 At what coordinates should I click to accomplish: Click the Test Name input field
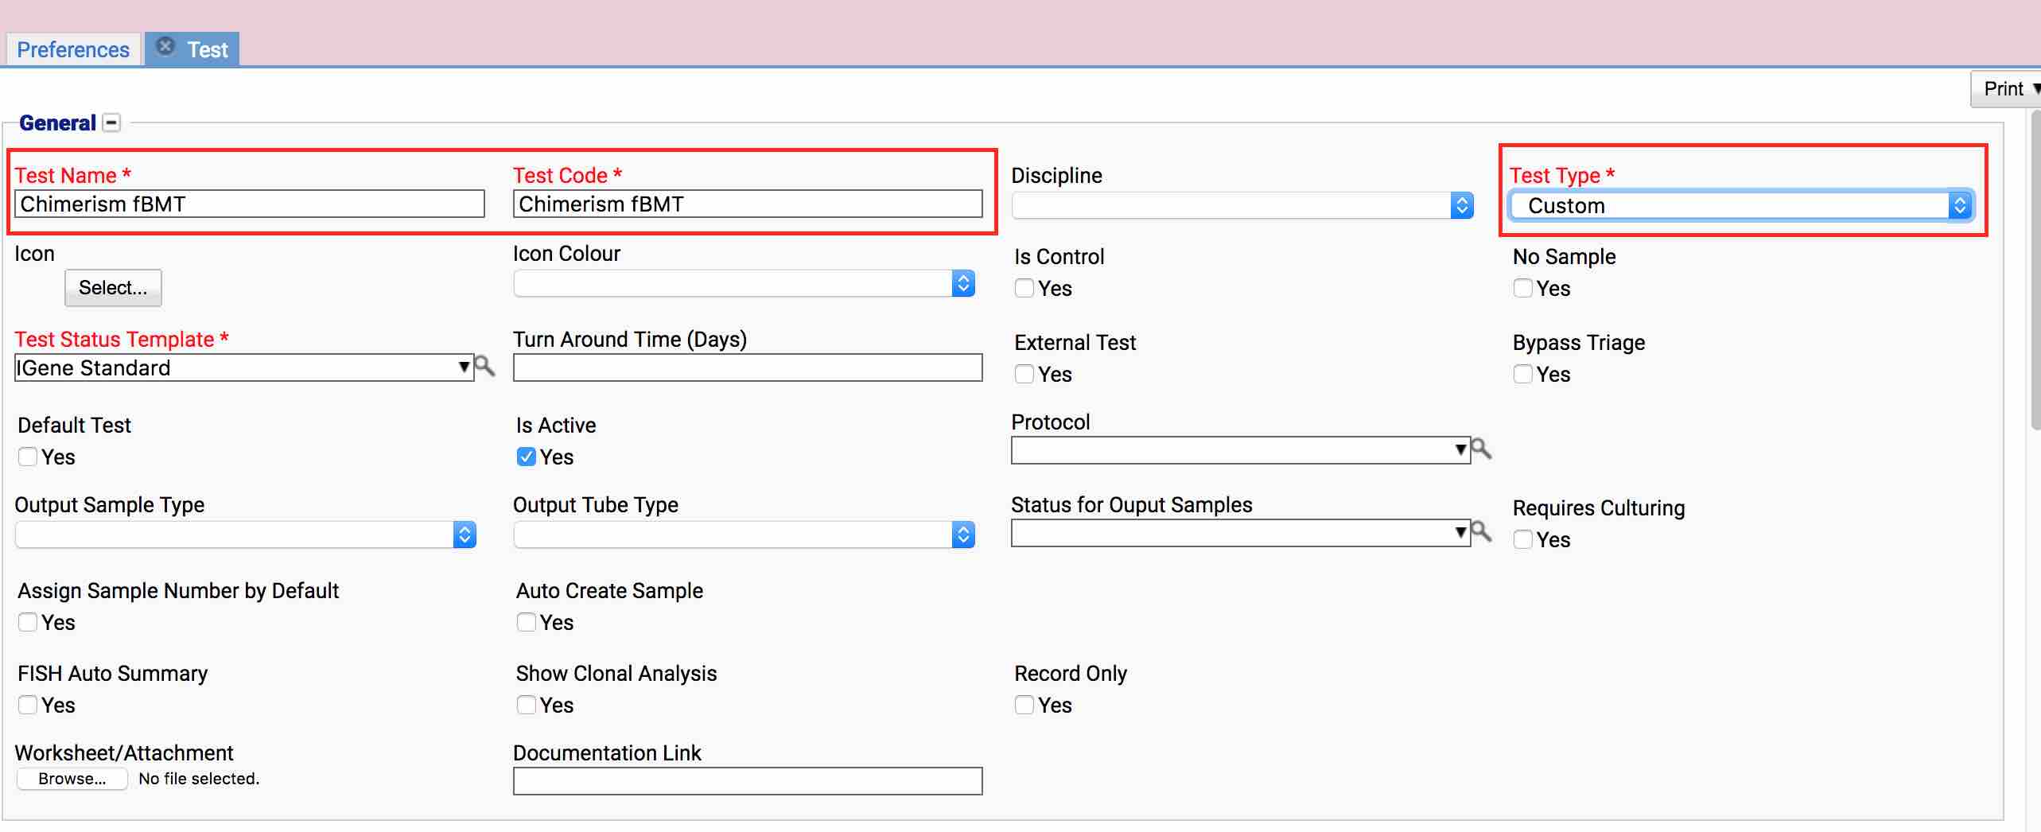[250, 204]
